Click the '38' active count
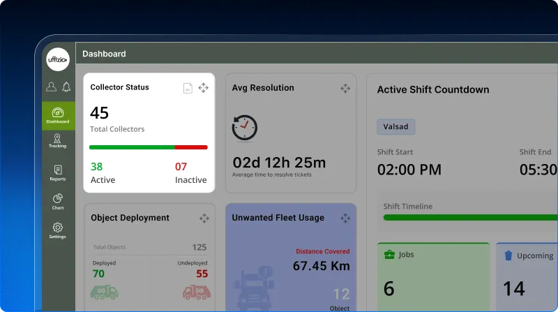558x312 pixels. tap(96, 167)
